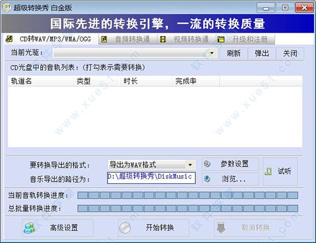Click the music export path field
Screen dimensions: 316x243
tap(151, 178)
